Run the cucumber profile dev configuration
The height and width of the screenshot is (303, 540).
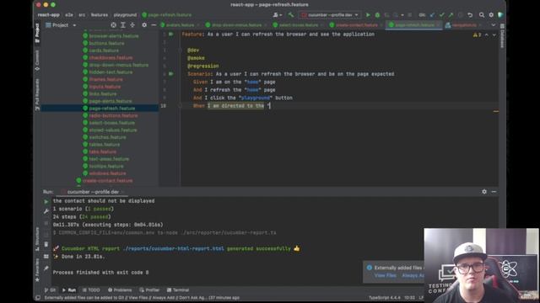[368, 15]
